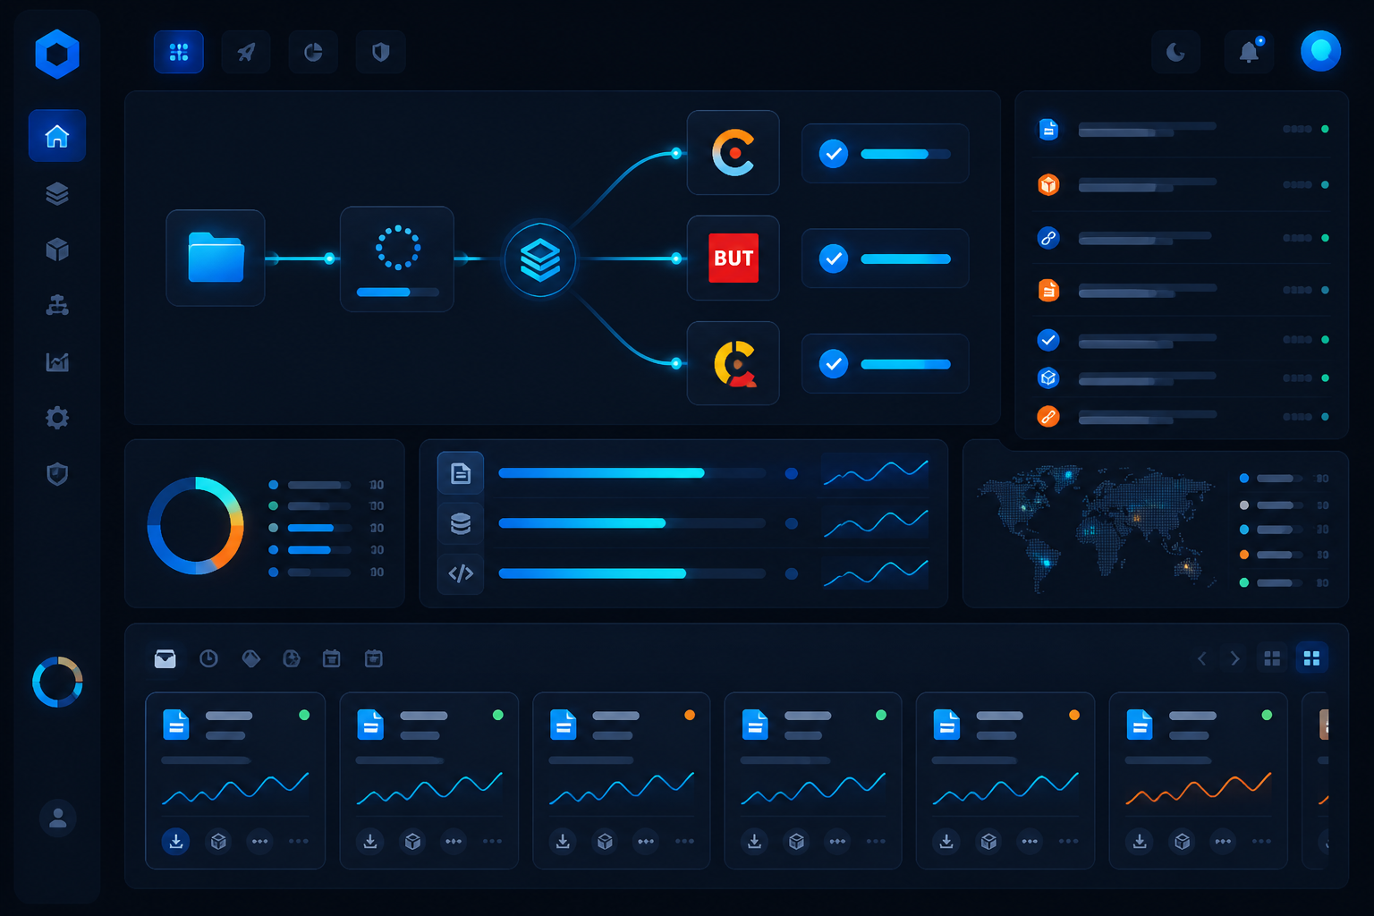Click the first card's cube button
The width and height of the screenshot is (1374, 916).
coord(218,841)
